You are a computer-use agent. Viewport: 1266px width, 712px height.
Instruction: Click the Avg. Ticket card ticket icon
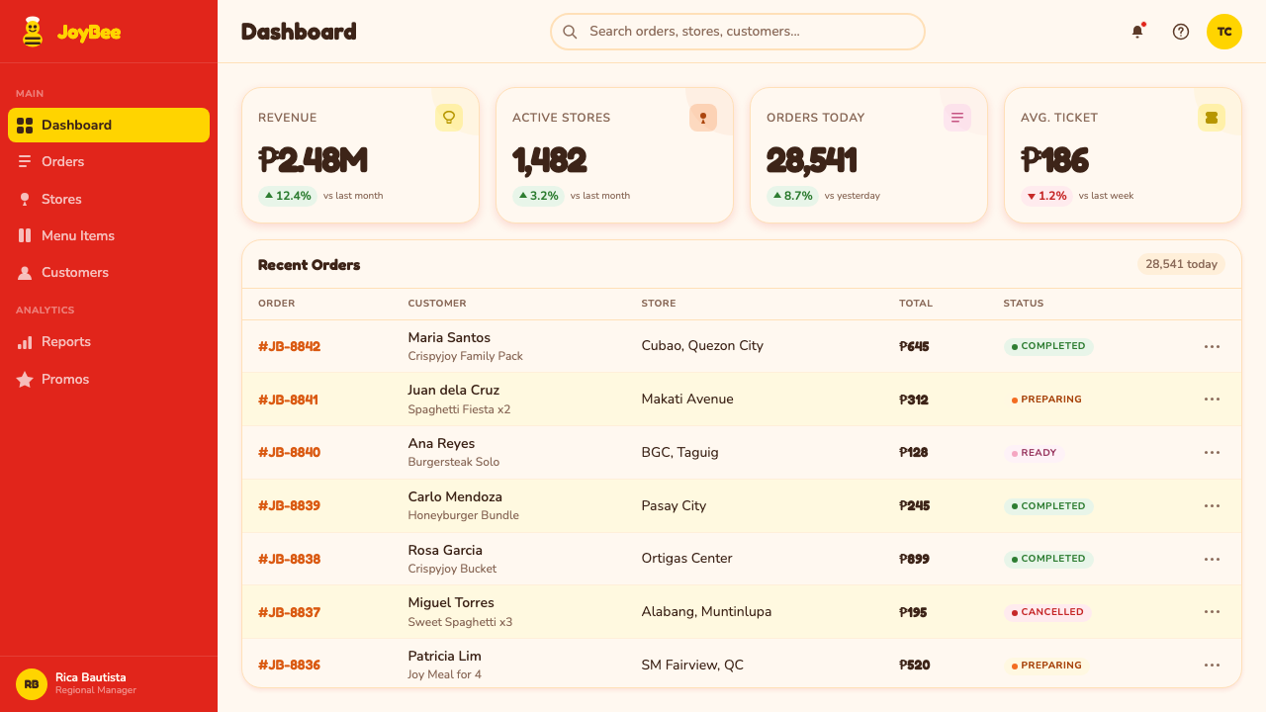1212,118
